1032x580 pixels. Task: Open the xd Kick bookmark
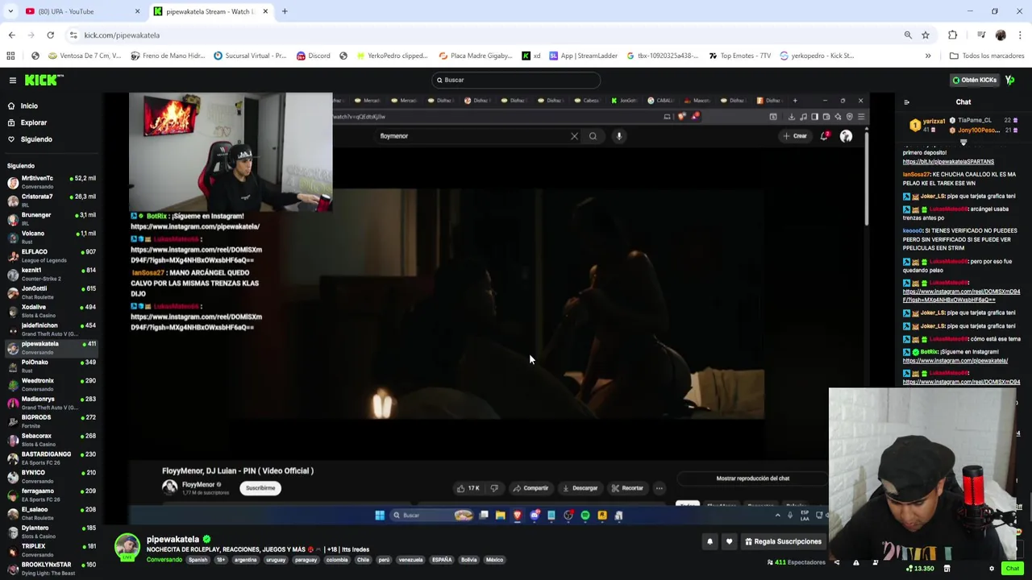(531, 56)
